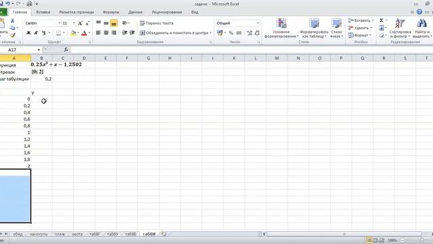
Task: Click horizontal scrollbar thumb
Action: (x=344, y=234)
